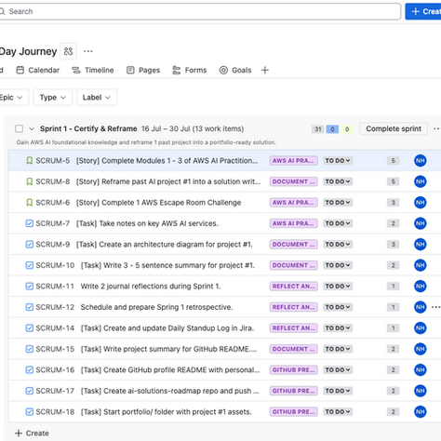Open the Forms tab

[x=190, y=70]
